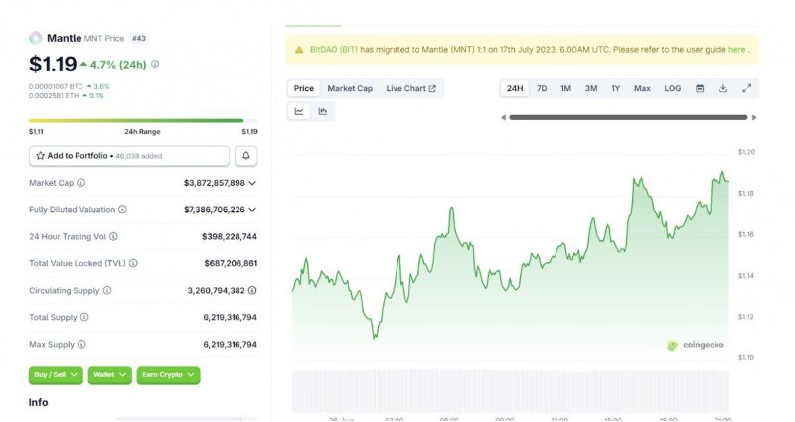Click the Total Value Locked info icon
This screenshot has height=422, width=795.
click(133, 263)
